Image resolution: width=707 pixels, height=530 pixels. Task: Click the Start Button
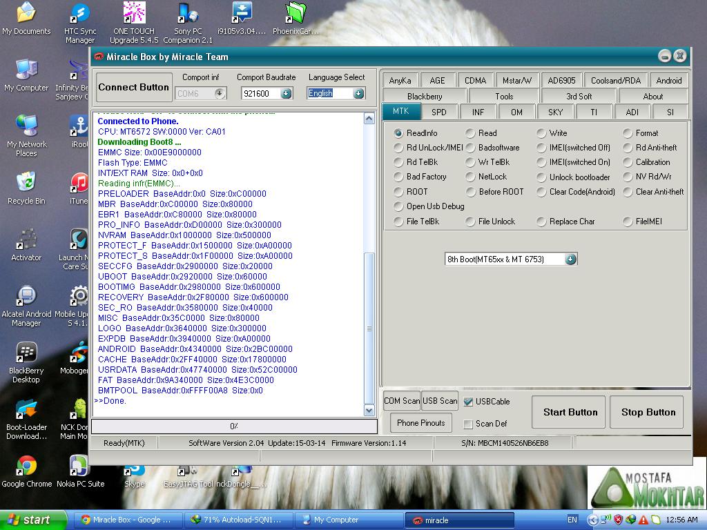pyautogui.click(x=570, y=412)
